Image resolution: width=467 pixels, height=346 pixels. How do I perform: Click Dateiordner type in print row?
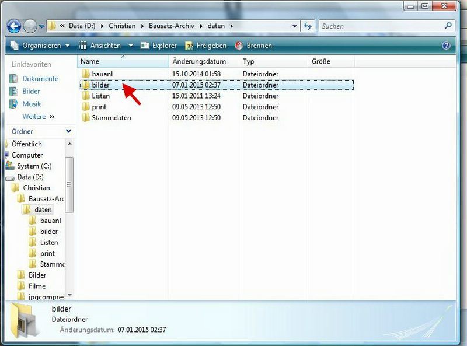point(260,107)
